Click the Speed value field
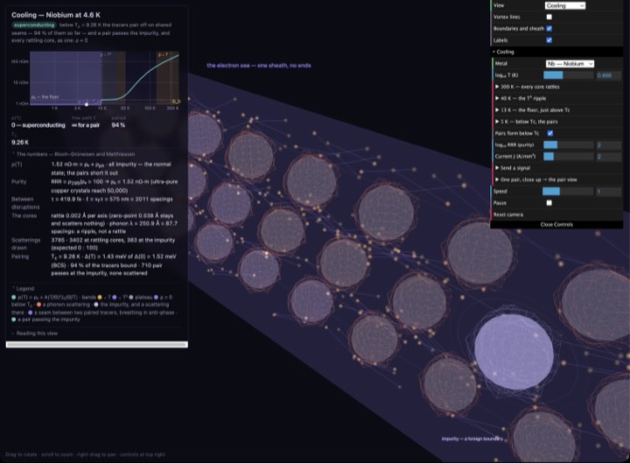630x463 pixels. point(608,192)
